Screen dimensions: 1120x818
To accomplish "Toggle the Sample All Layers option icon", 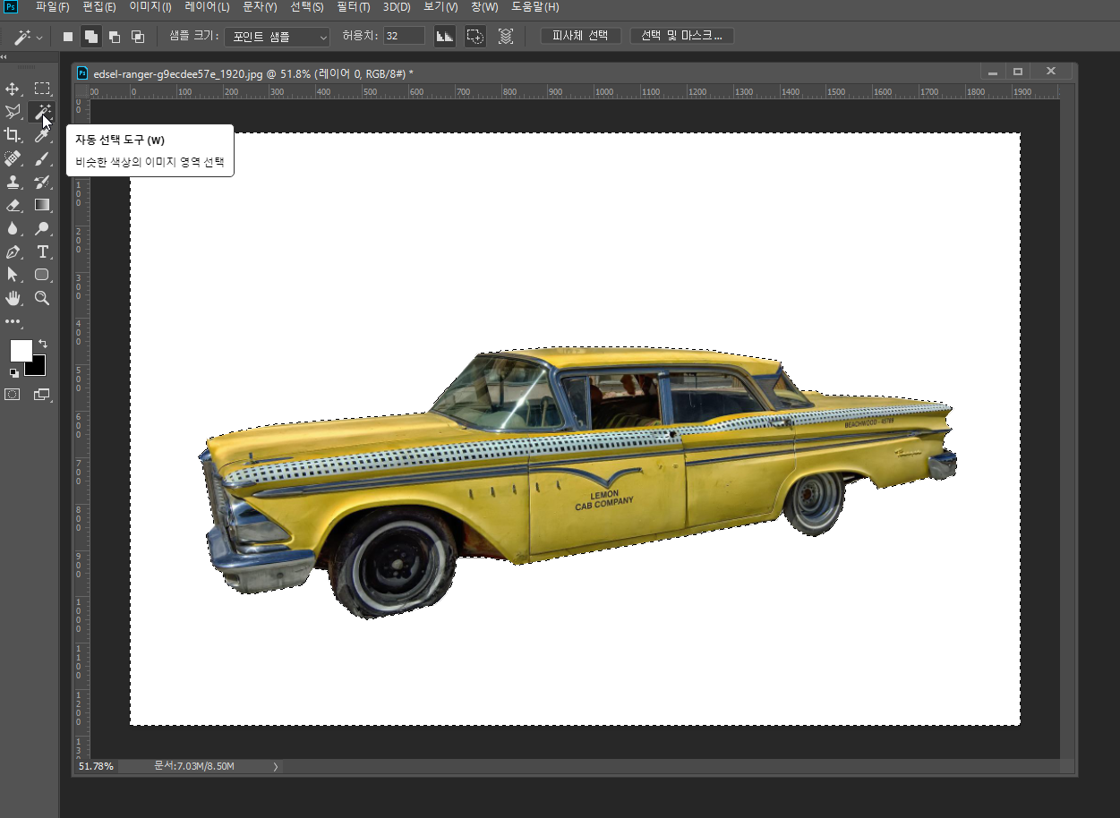I will 506,37.
